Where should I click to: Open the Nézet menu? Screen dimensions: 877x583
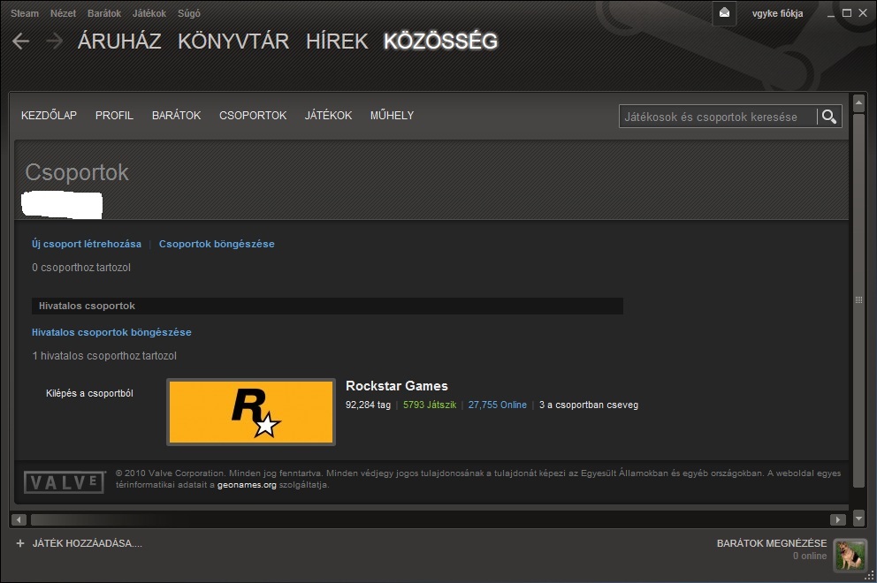[63, 13]
